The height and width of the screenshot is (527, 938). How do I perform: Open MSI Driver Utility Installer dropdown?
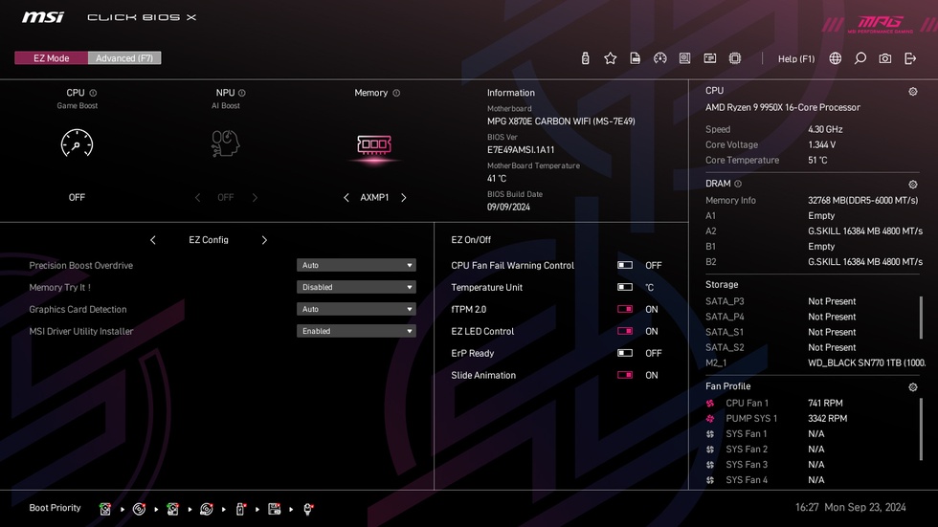pos(356,331)
